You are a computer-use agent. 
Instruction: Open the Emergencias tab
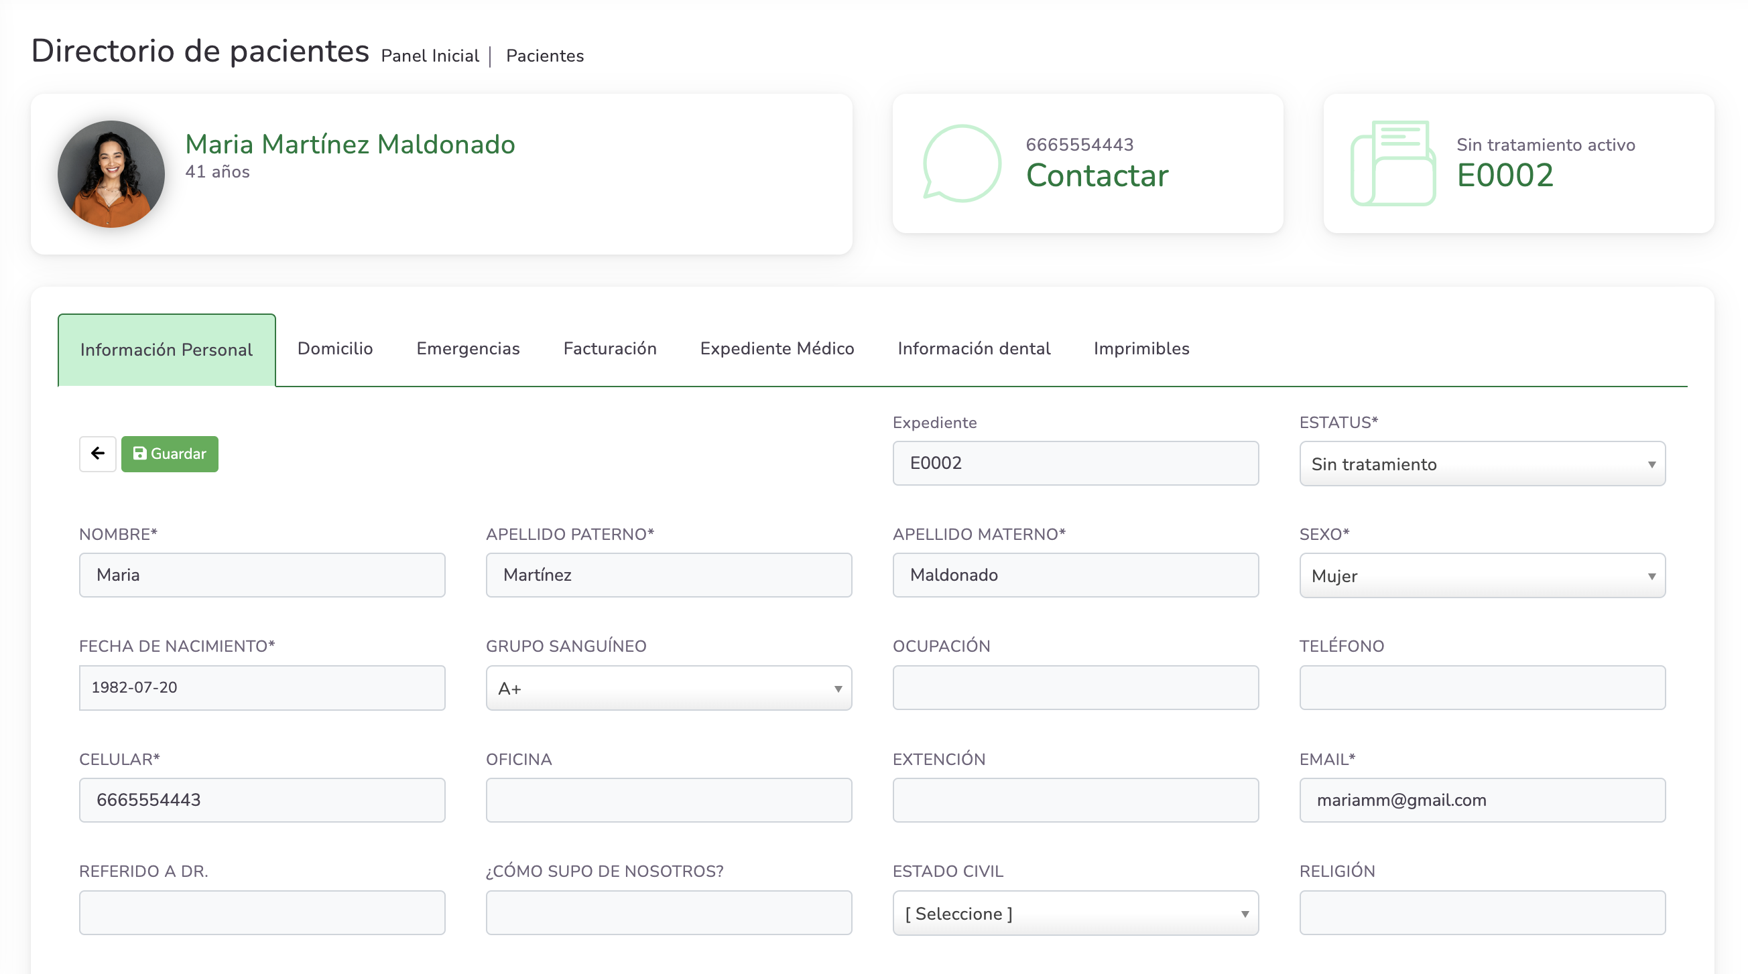(469, 348)
